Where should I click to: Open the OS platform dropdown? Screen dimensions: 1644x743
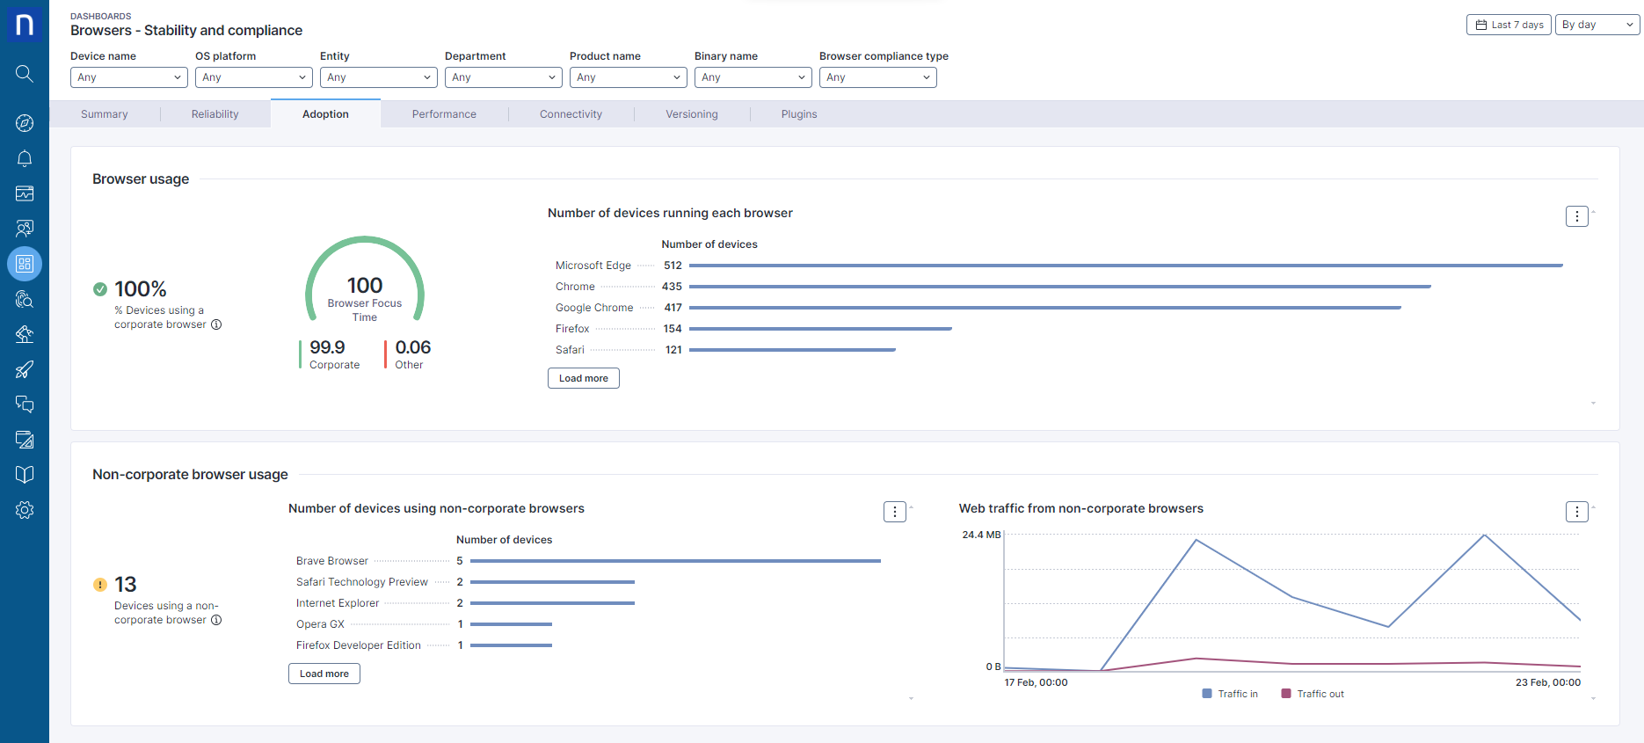254,77
